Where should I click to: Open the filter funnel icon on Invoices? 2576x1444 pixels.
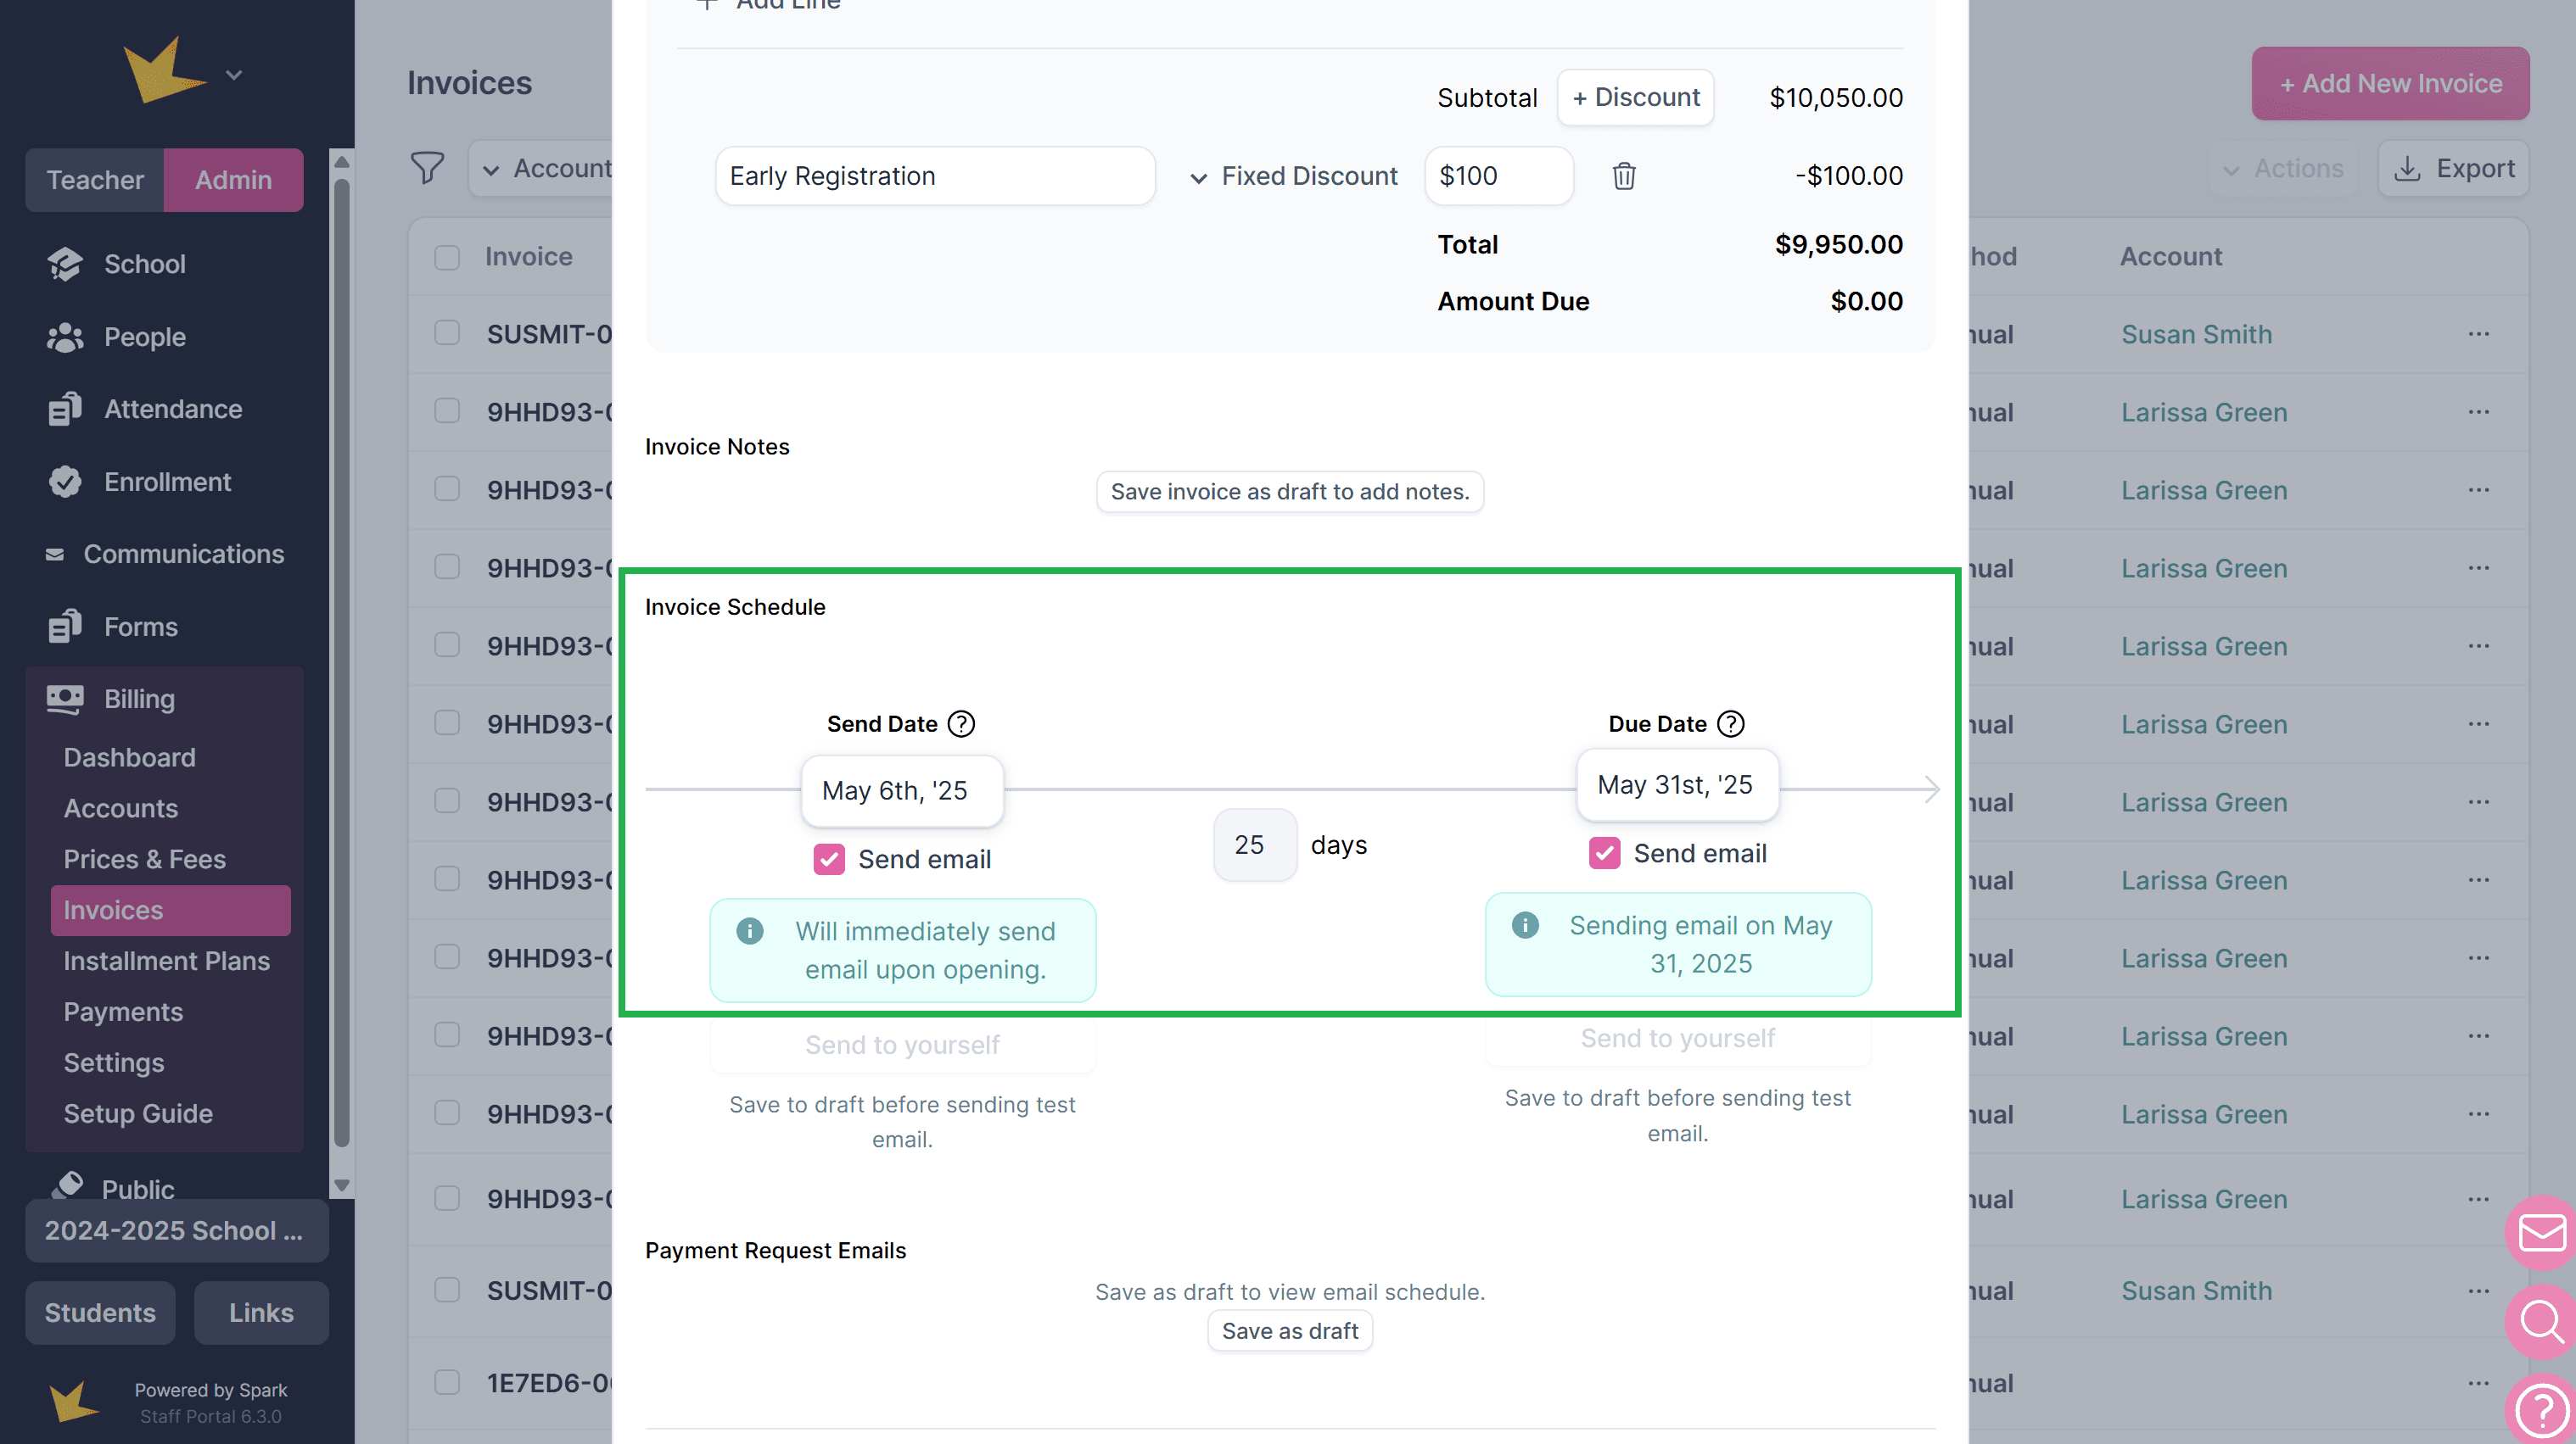(427, 168)
